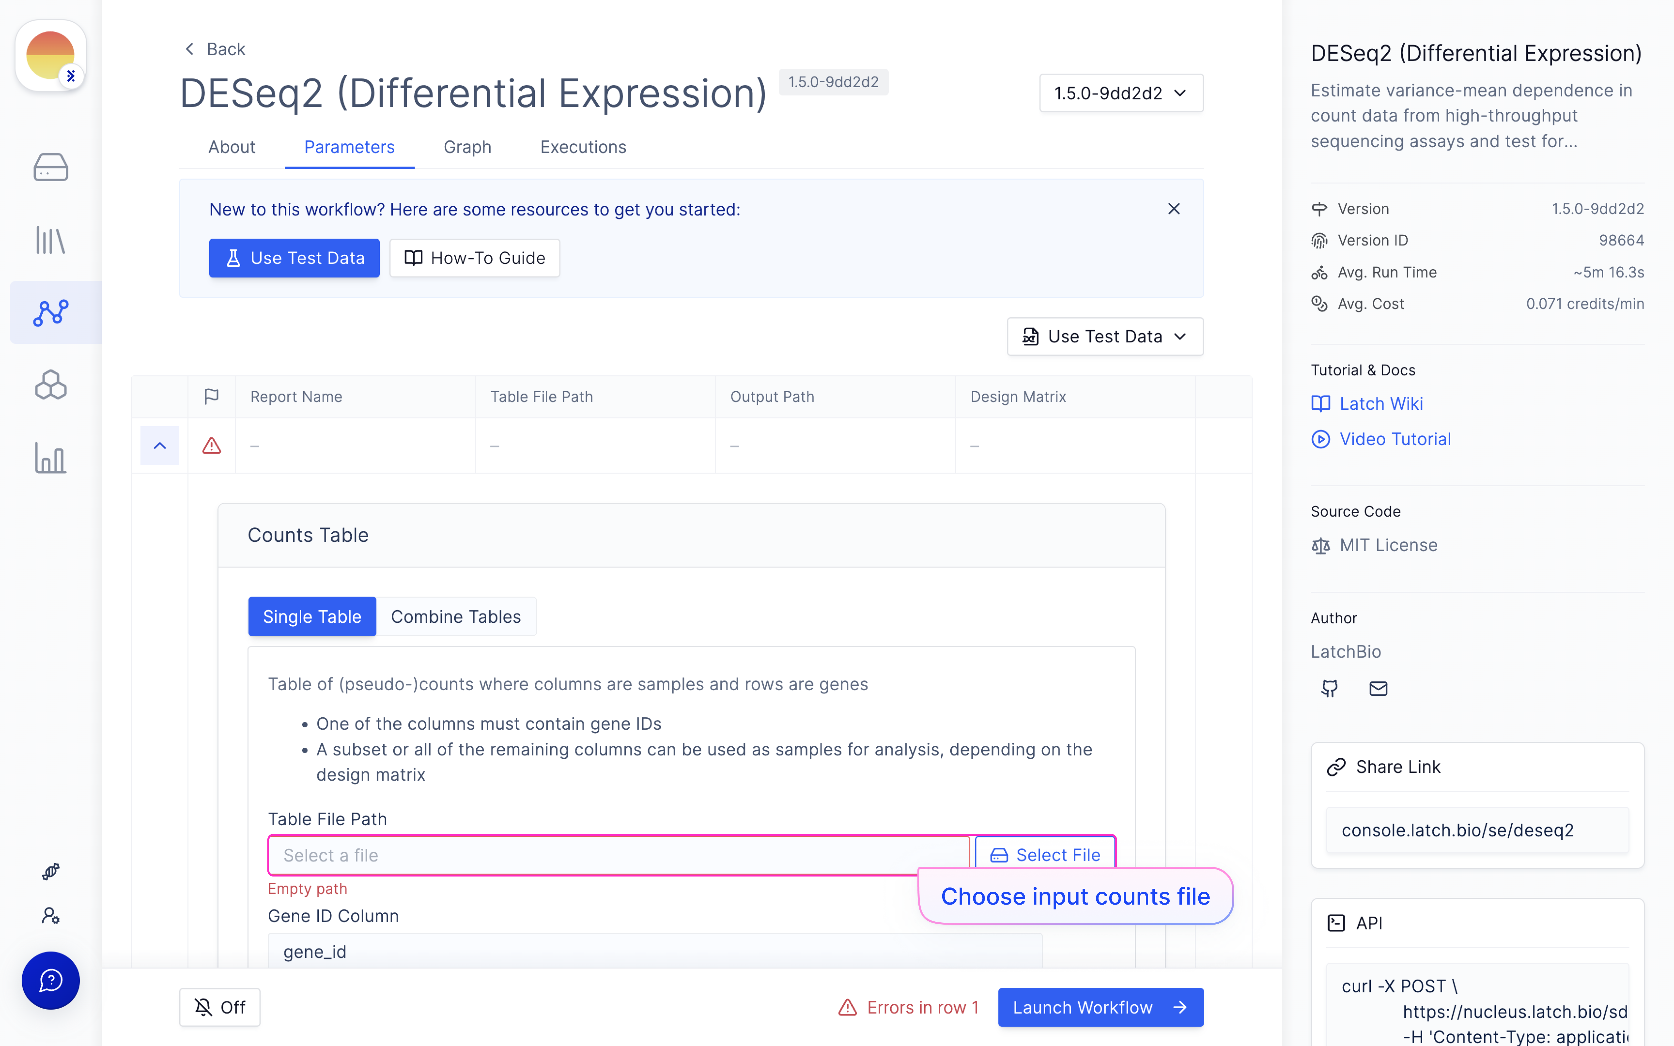Go back using the Back arrow
Viewport: 1674px width, 1046px height.
(215, 49)
